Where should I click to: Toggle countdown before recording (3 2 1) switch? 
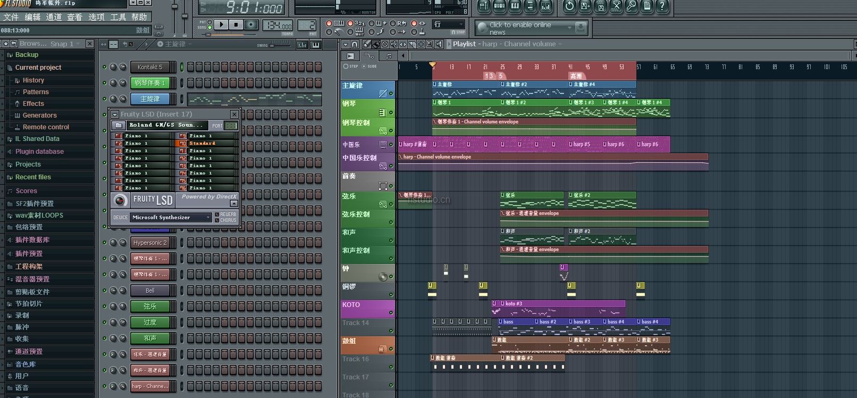350,23
